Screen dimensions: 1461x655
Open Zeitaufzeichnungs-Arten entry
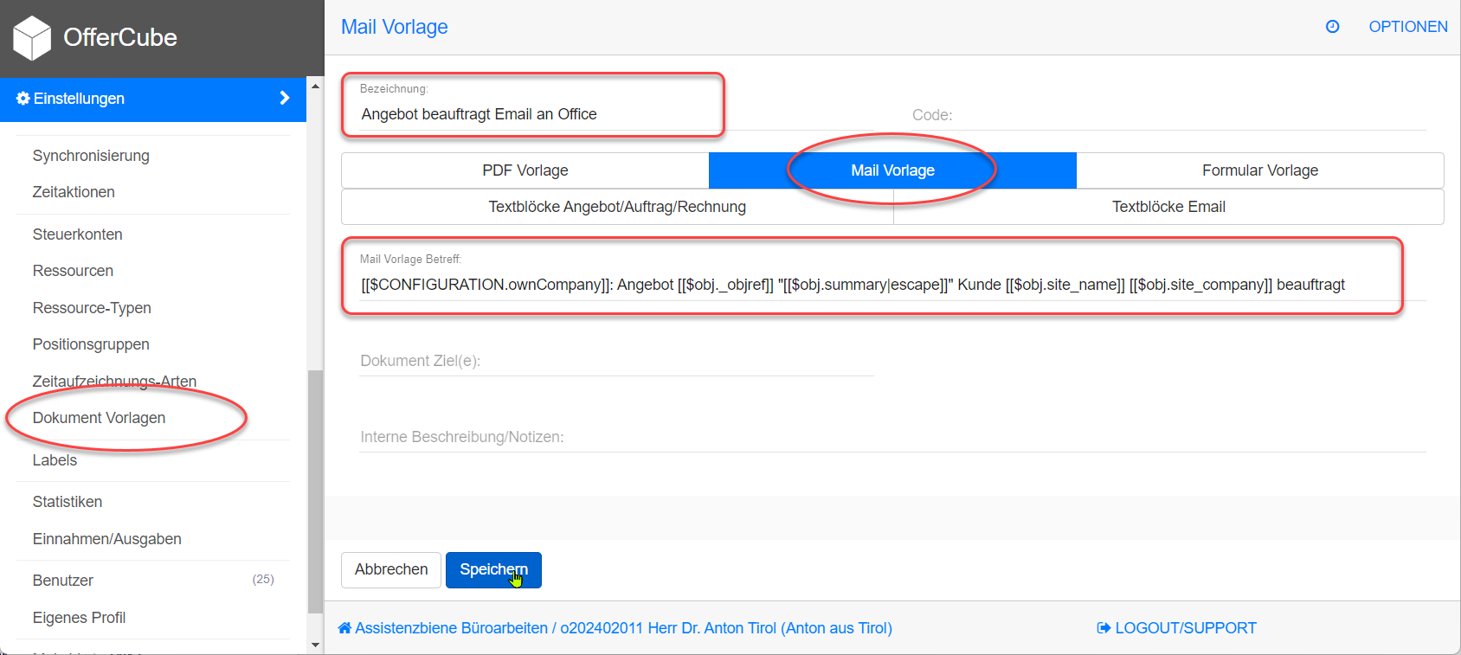point(114,382)
